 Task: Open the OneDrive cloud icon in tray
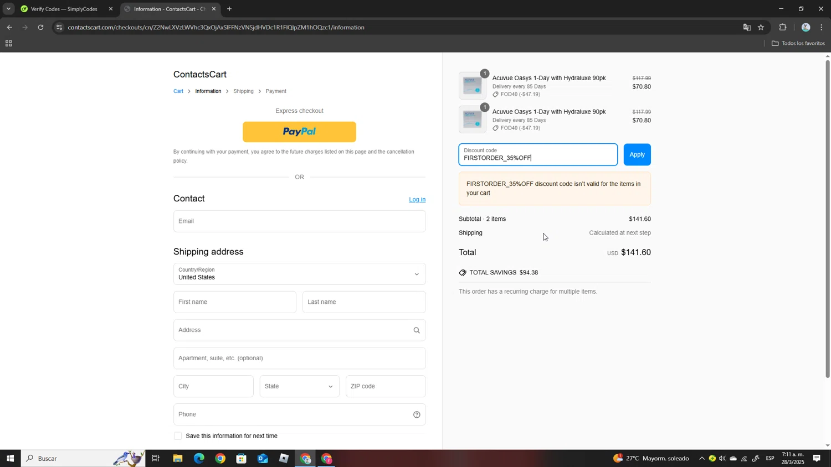733,458
